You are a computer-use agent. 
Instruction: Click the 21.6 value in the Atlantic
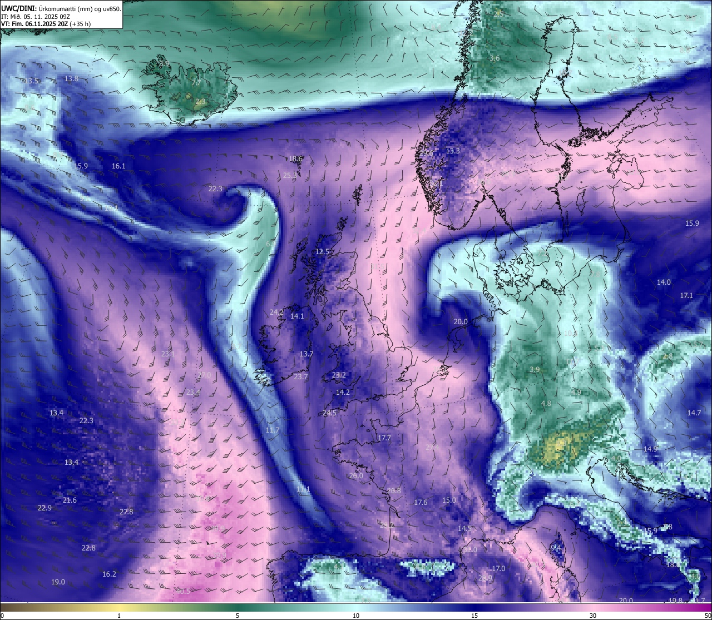tap(70, 500)
